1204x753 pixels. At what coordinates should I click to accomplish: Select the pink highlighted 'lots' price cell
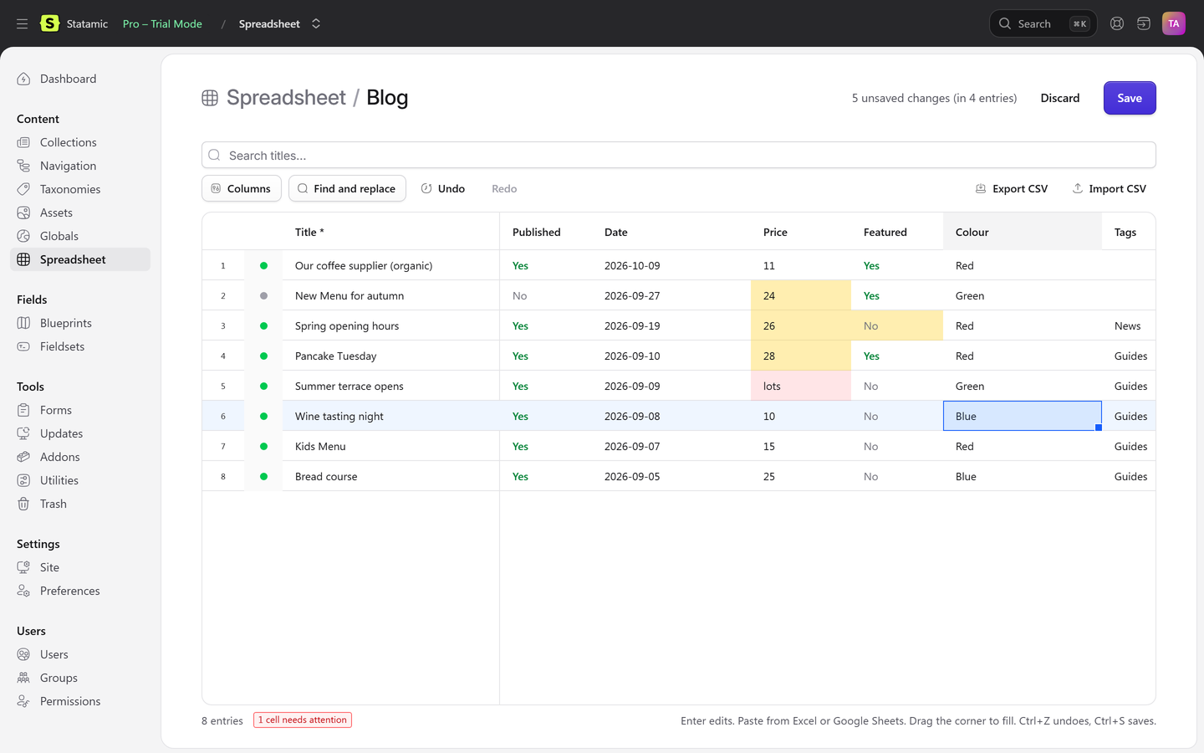801,386
